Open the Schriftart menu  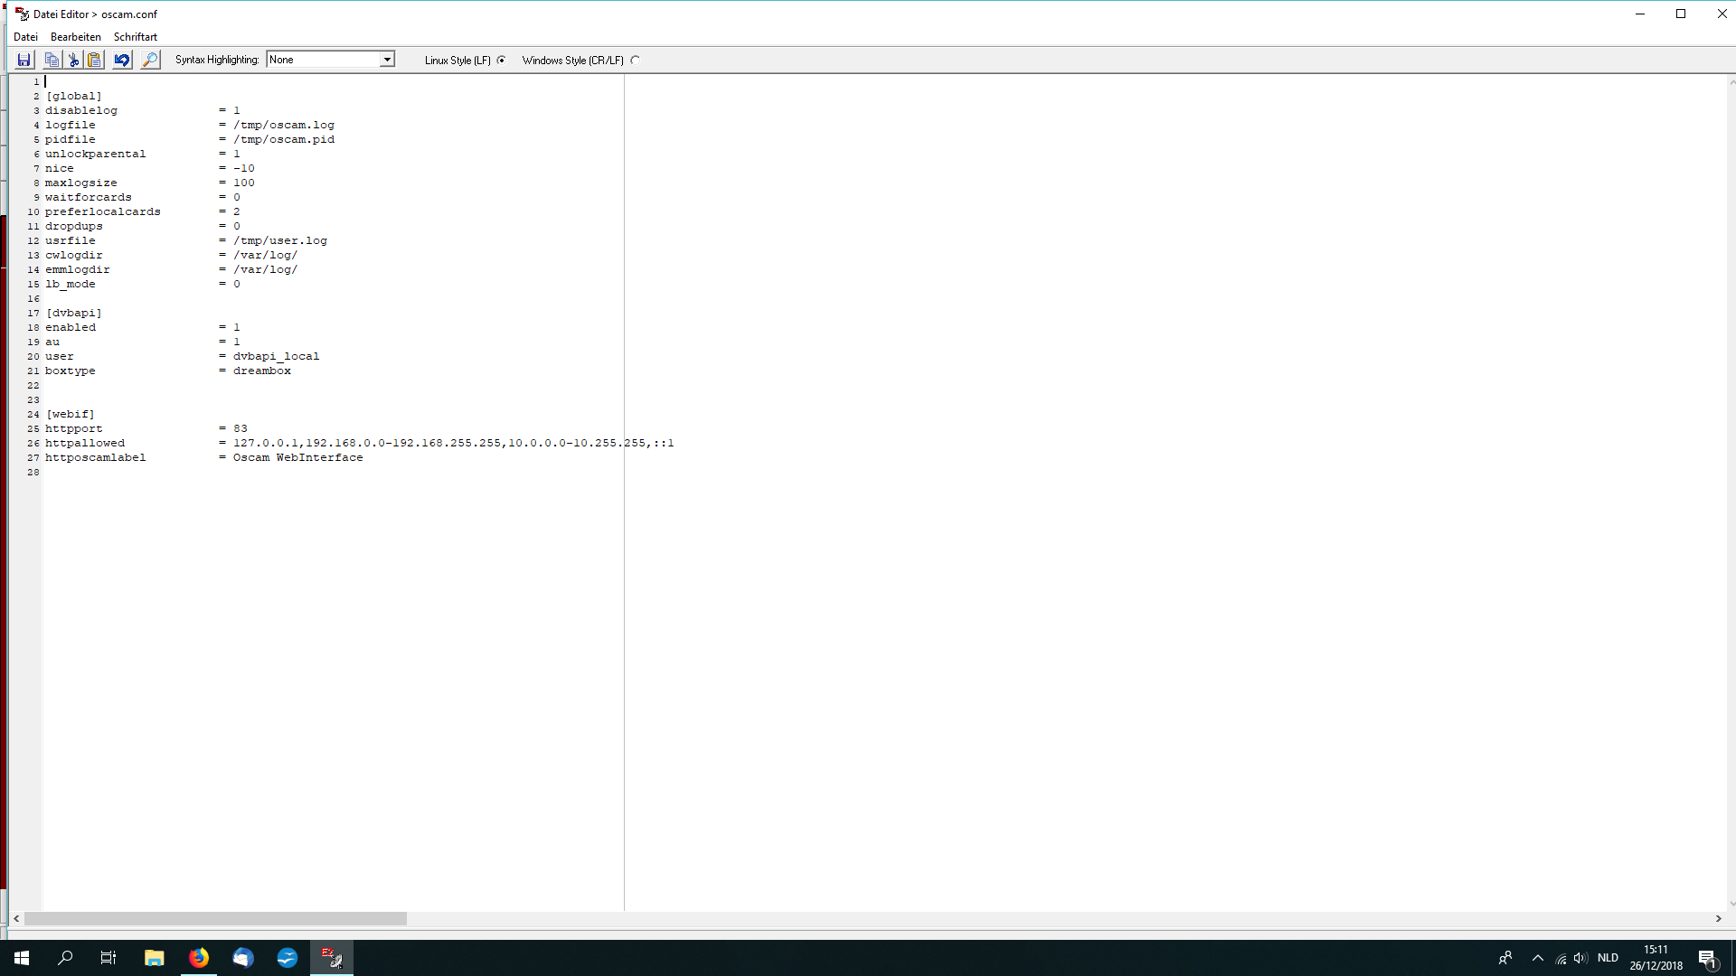[x=136, y=37]
